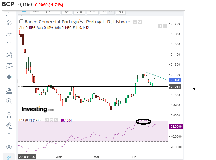
Task: Select the thick black horizontal support line
Action: pos(96,87)
